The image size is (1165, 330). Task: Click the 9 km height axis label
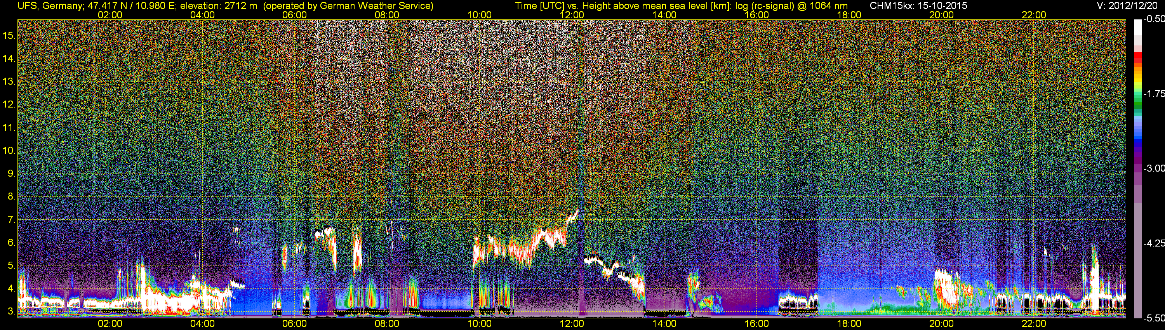pos(11,174)
